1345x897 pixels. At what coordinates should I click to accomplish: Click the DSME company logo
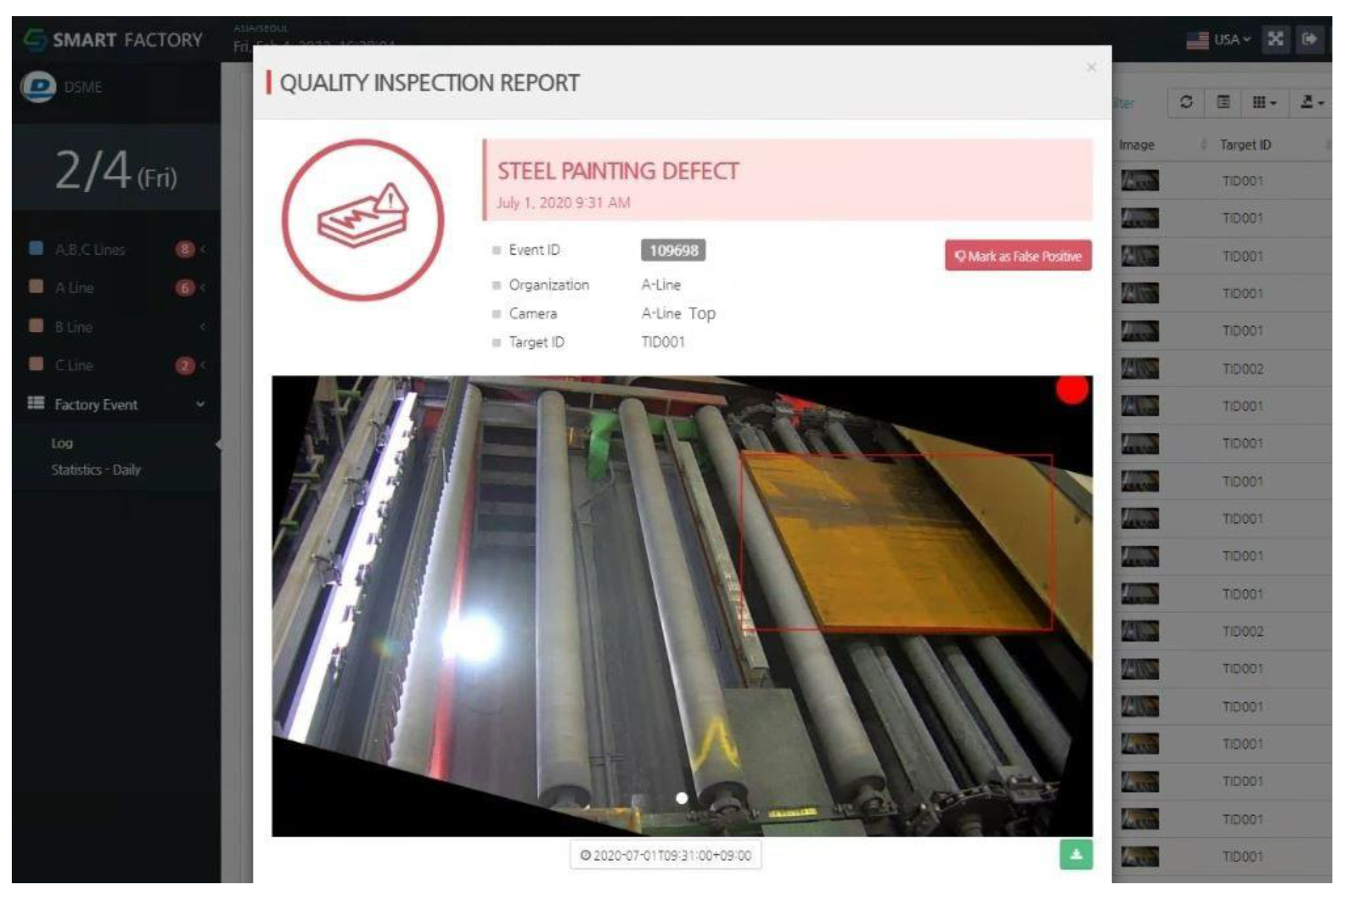(x=39, y=87)
